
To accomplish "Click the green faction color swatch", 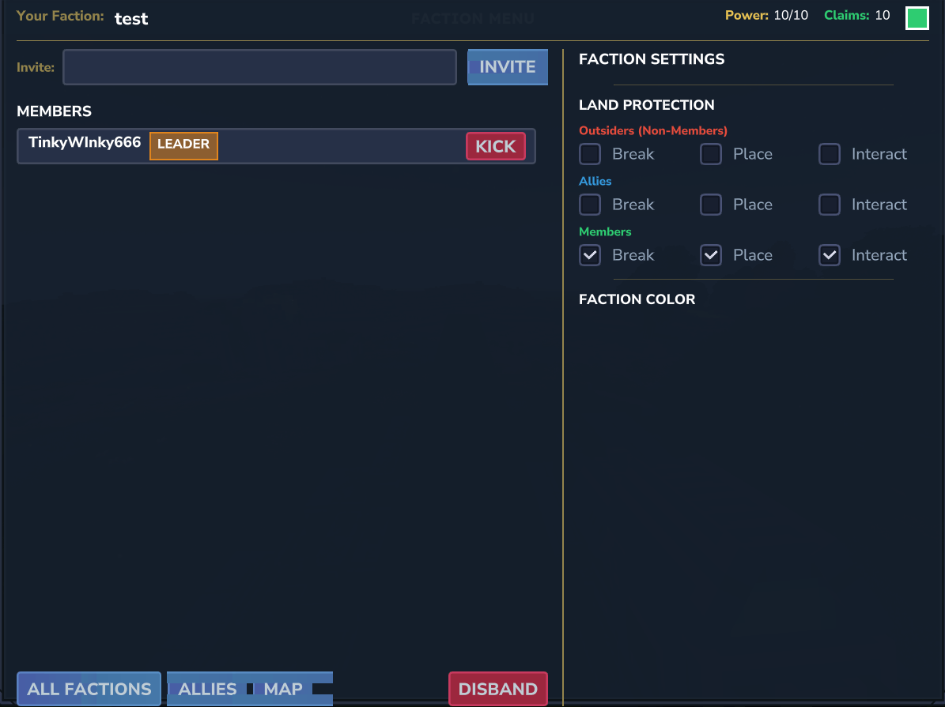I will tap(917, 18).
